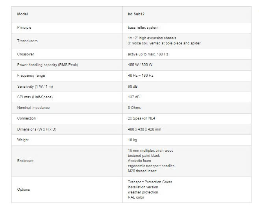Click the '40 Hz – 180 Hz' value
259x208 pixels.
coord(141,75)
